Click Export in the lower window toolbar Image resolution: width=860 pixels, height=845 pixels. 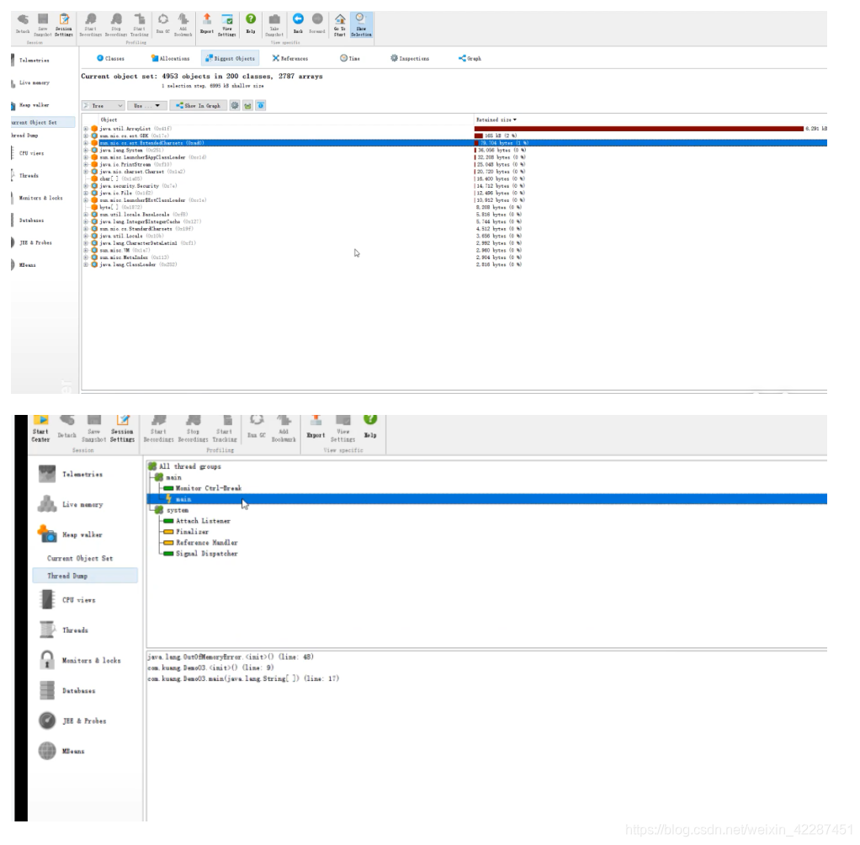(x=316, y=428)
